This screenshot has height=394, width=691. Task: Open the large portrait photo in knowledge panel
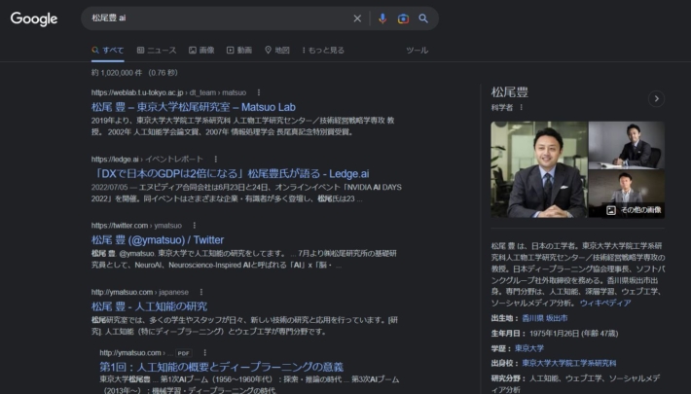tap(539, 169)
